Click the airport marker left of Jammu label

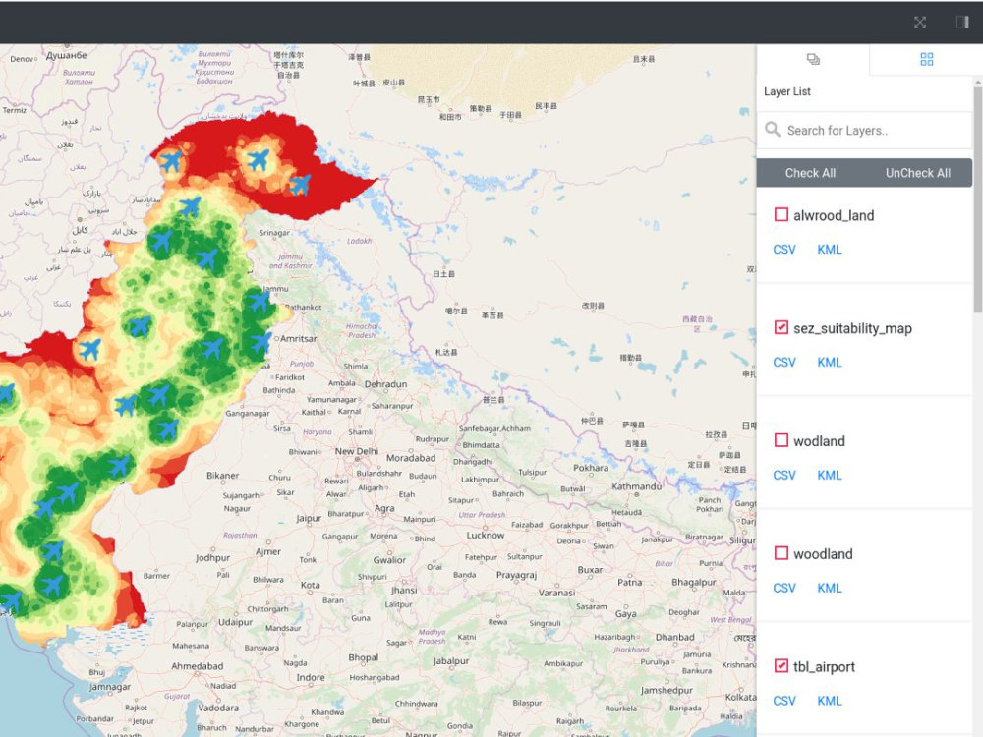[x=257, y=302]
